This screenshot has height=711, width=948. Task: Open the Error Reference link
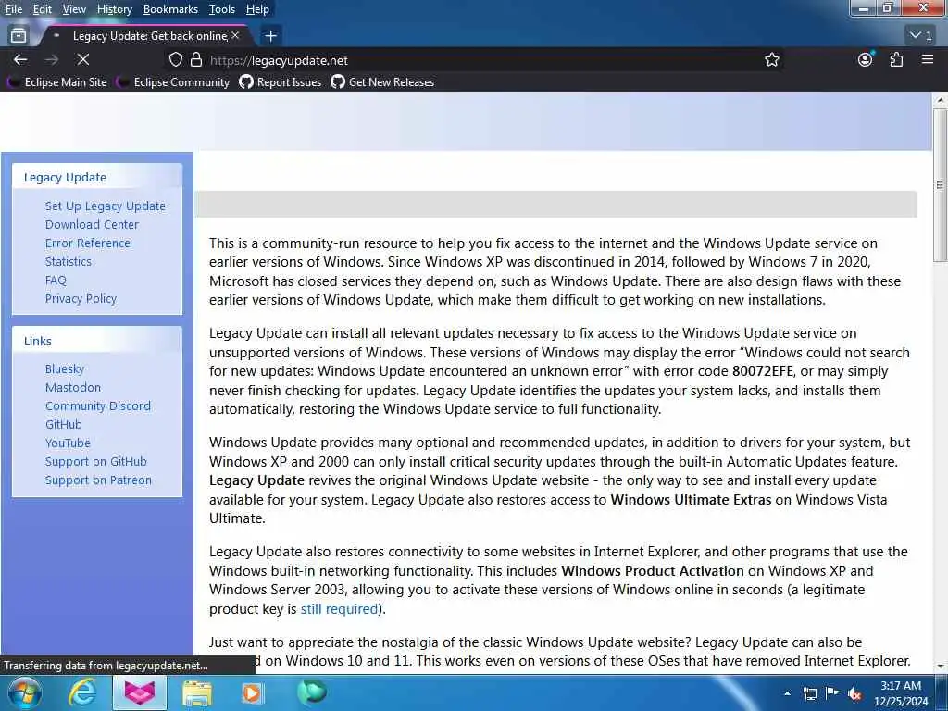pyautogui.click(x=88, y=243)
